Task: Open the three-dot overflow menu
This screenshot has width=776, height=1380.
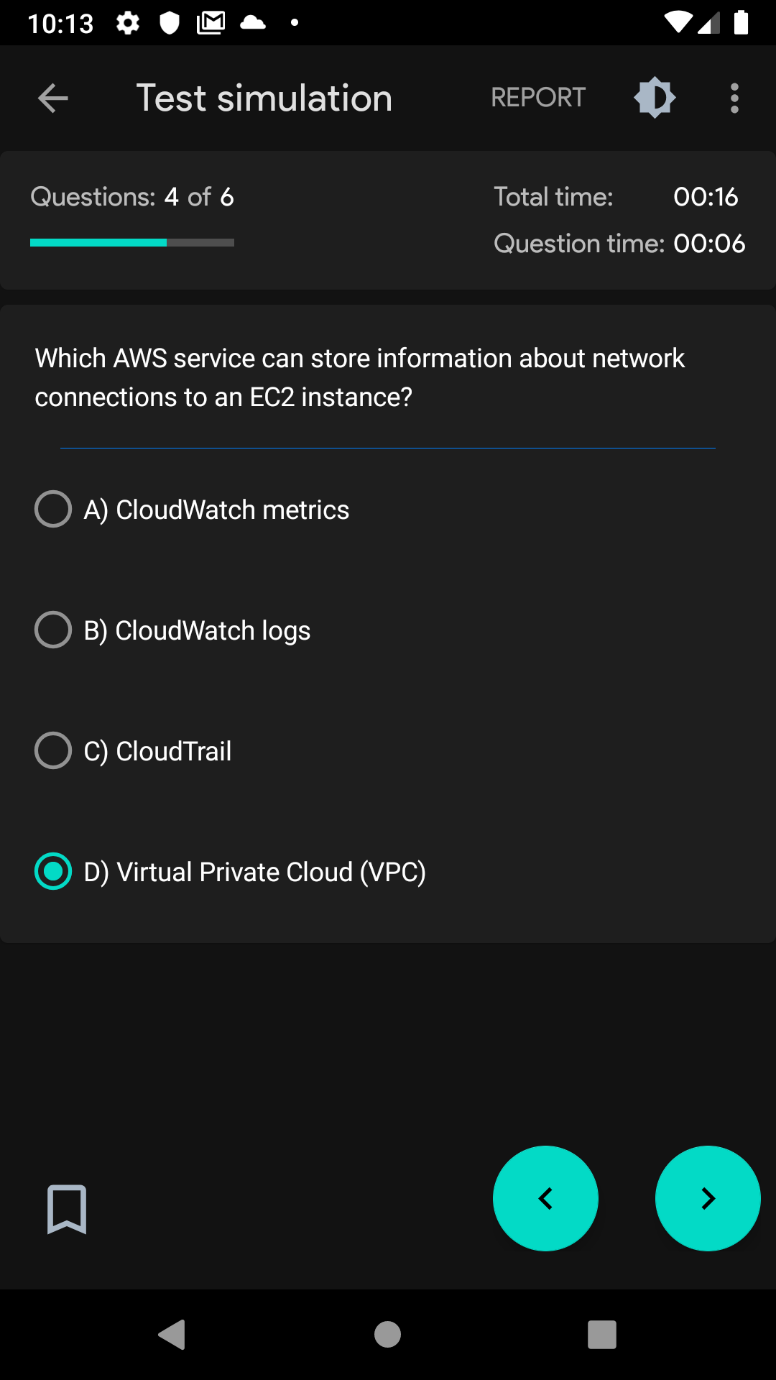Action: click(x=734, y=98)
